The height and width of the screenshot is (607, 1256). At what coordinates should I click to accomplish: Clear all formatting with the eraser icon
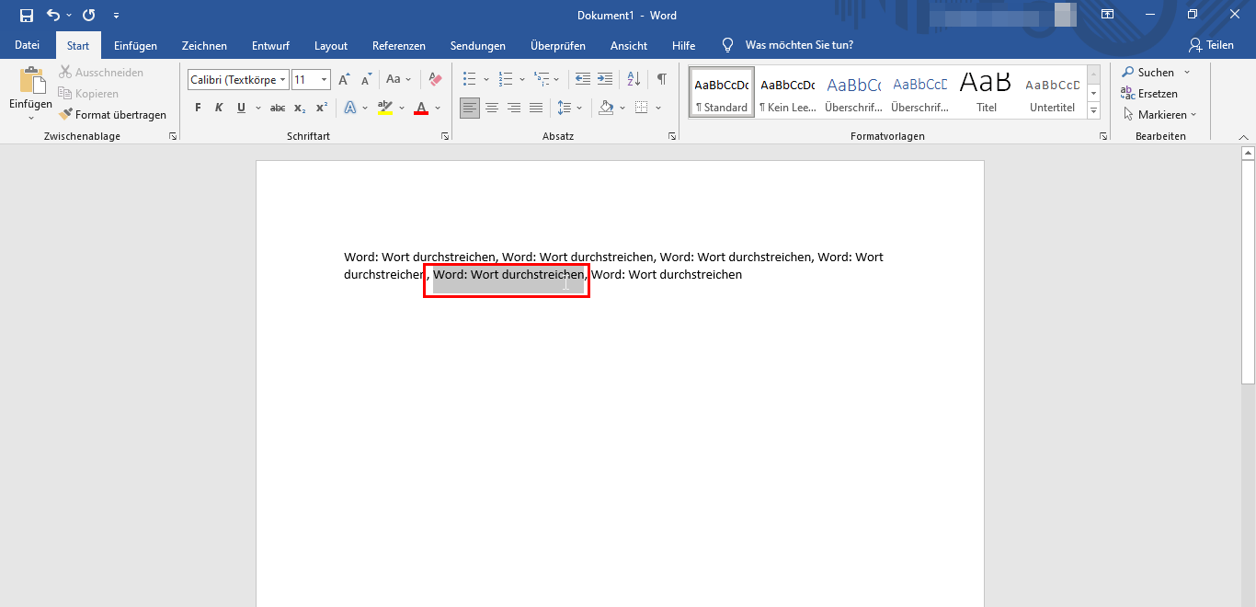[x=436, y=80]
